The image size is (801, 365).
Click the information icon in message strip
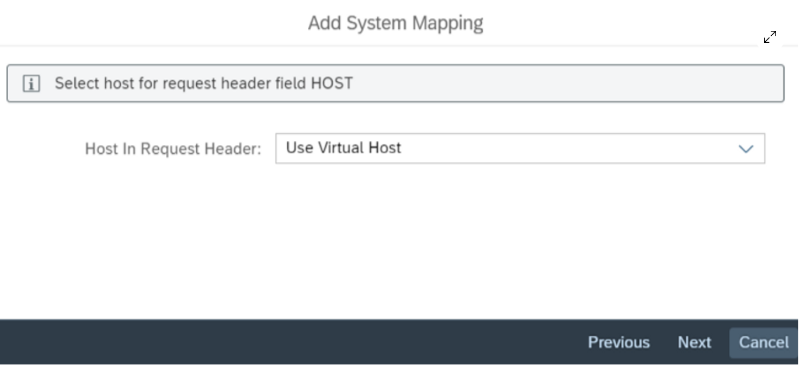tap(31, 83)
